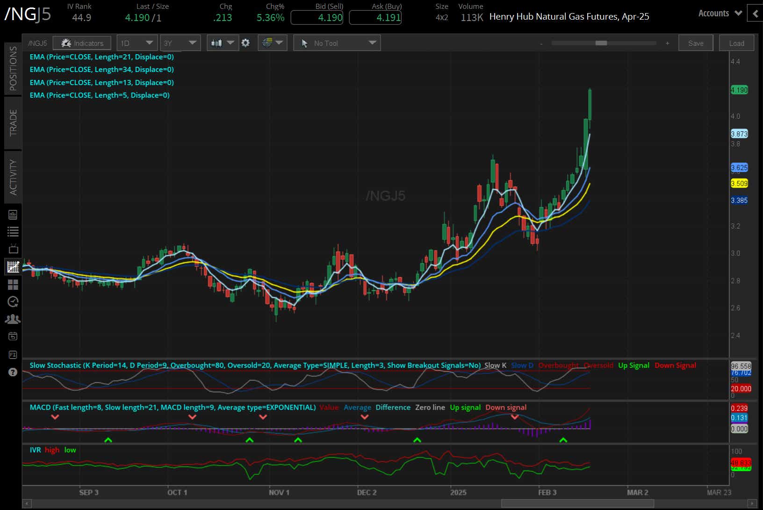Open the Accounts dropdown
763x510 pixels.
(719, 13)
